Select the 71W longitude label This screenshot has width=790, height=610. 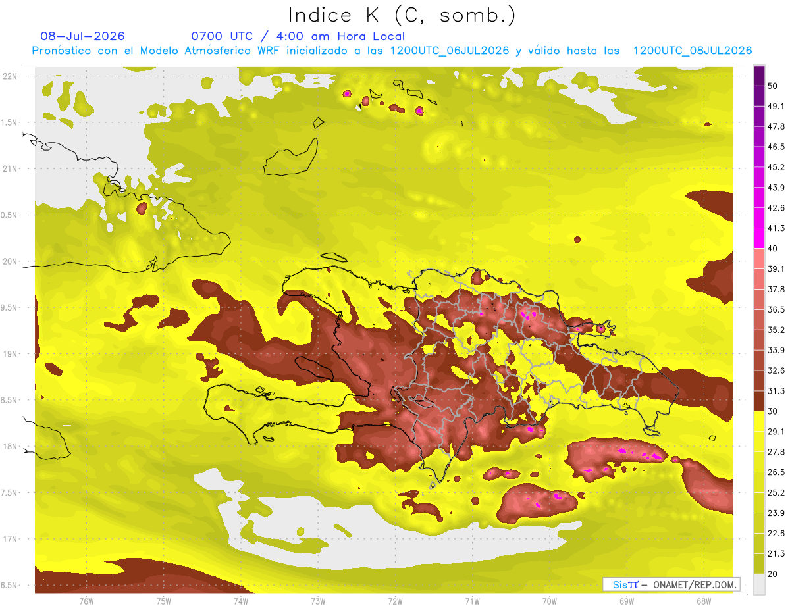click(472, 601)
